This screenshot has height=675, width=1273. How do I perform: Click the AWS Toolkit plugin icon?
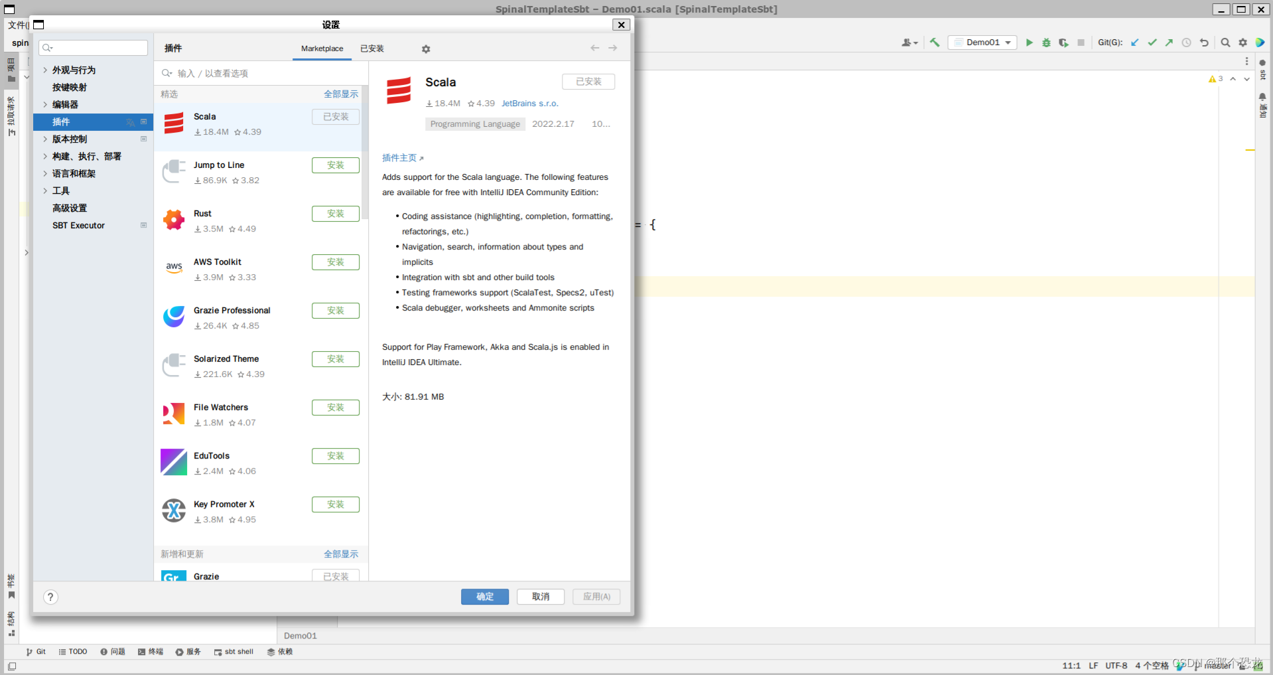(174, 267)
